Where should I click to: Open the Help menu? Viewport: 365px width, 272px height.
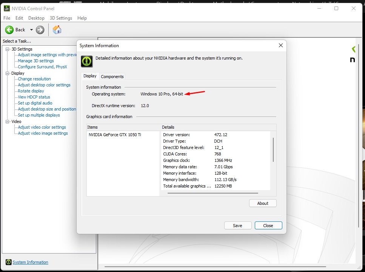82,18
